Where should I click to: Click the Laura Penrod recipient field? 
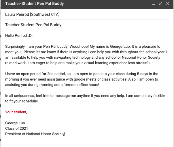click(x=33, y=14)
